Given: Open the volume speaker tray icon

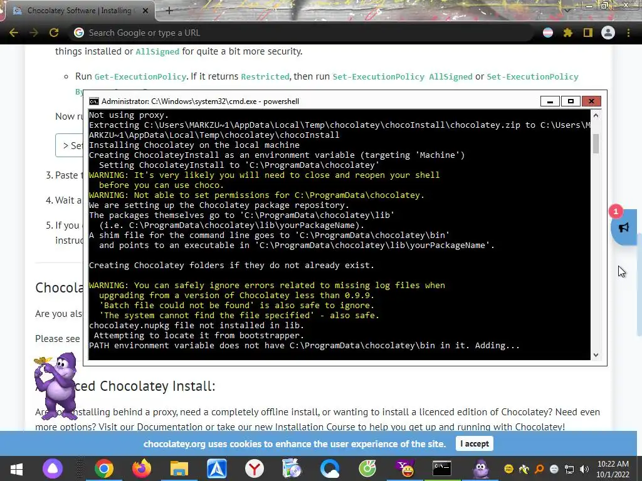Looking at the screenshot, I should point(584,469).
